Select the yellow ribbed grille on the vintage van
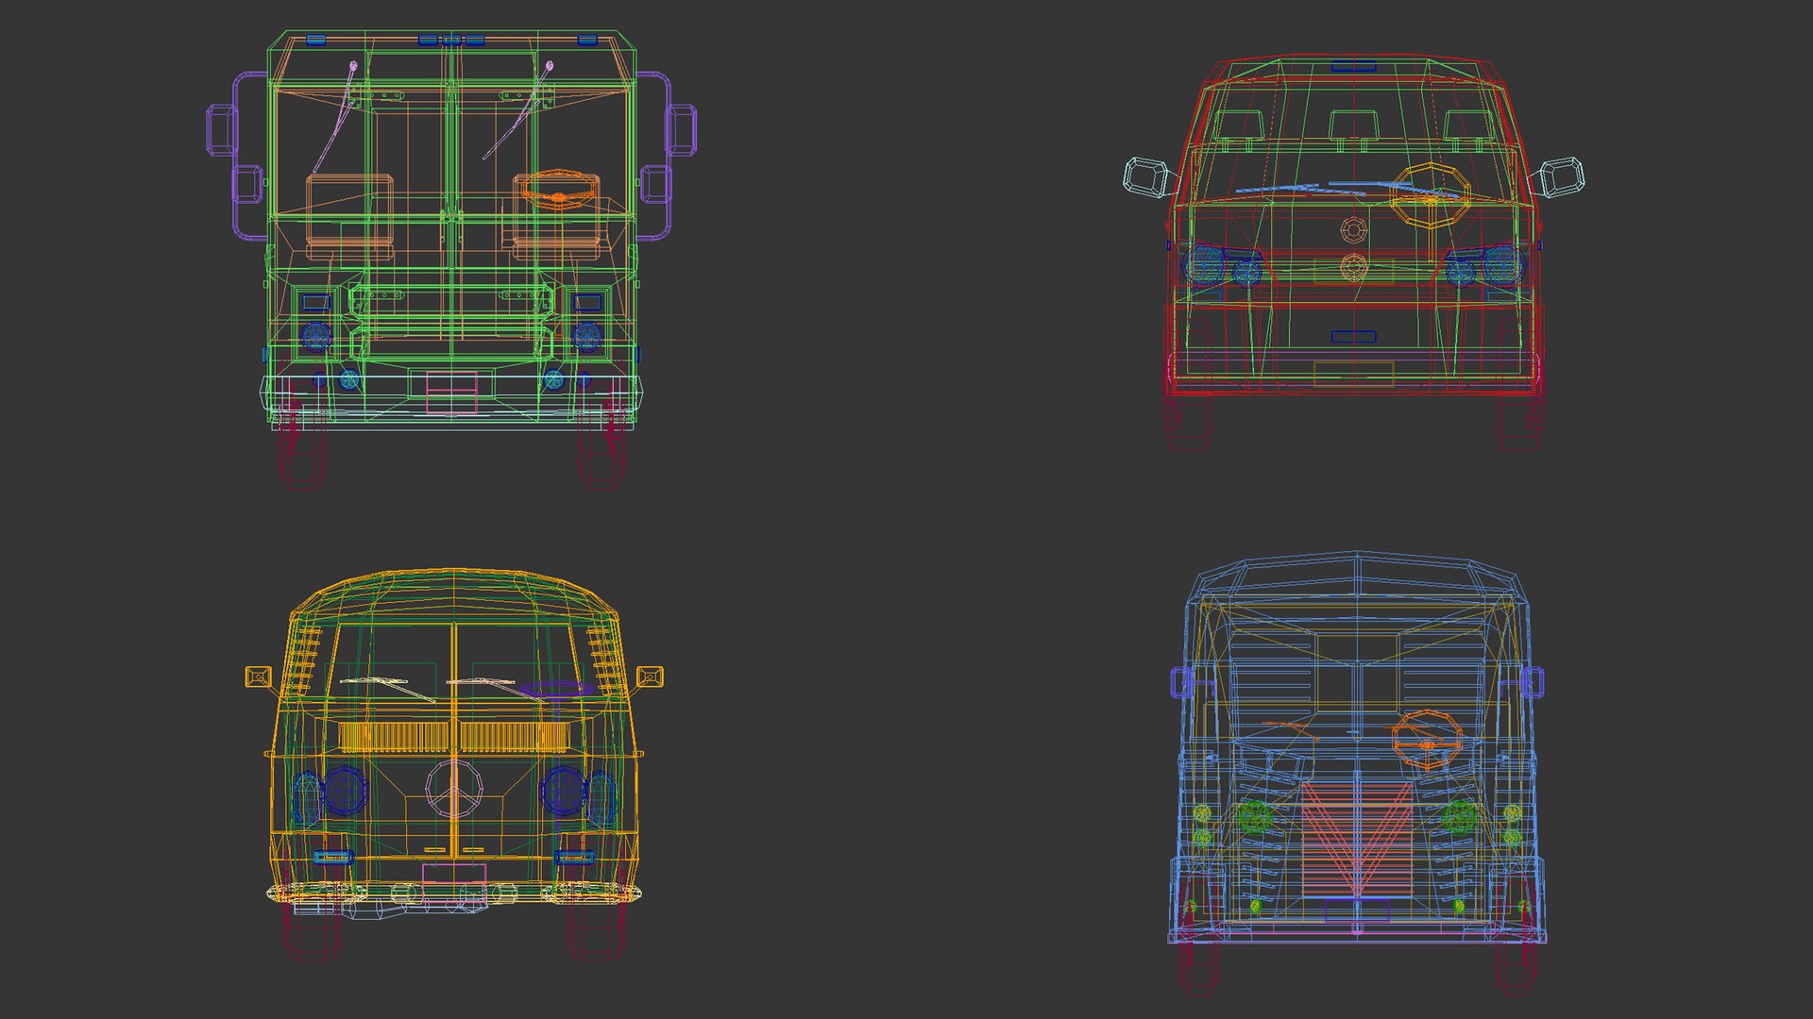Screen dimensions: 1813x1019 click(x=454, y=737)
